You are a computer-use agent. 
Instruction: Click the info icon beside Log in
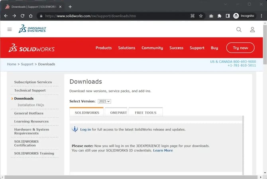click(x=75, y=129)
